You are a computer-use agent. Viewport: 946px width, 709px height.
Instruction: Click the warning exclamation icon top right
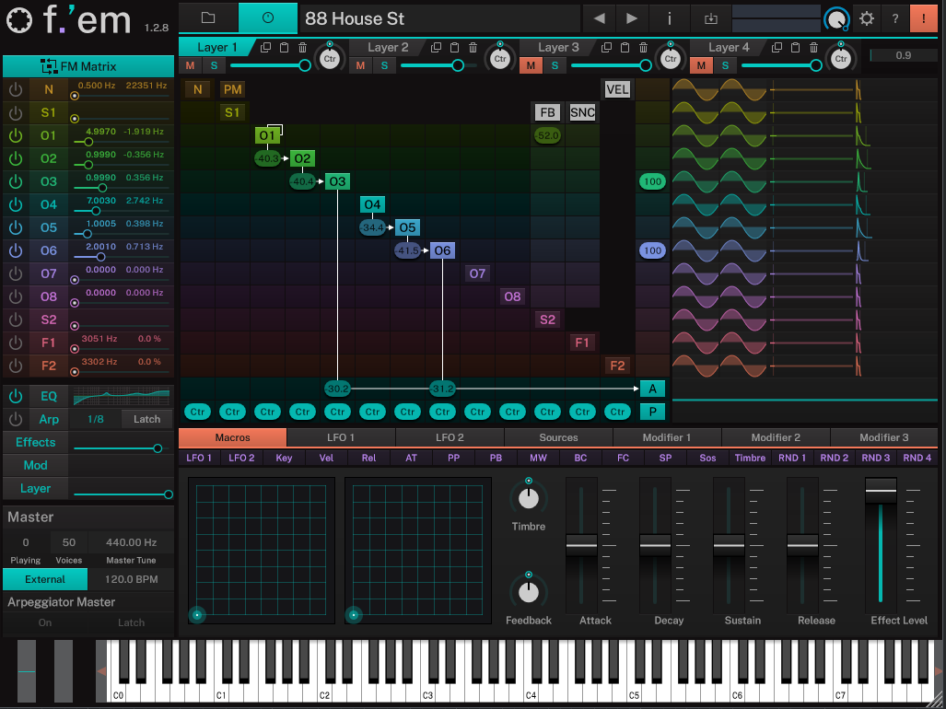pos(923,17)
